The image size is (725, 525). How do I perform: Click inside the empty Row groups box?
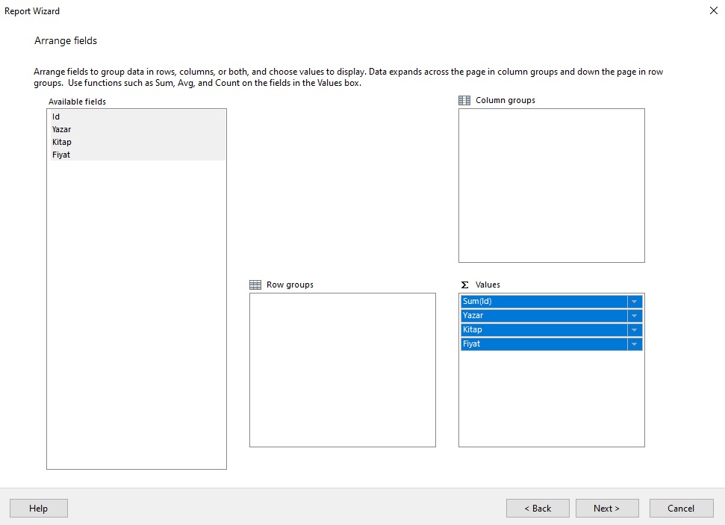pos(343,370)
